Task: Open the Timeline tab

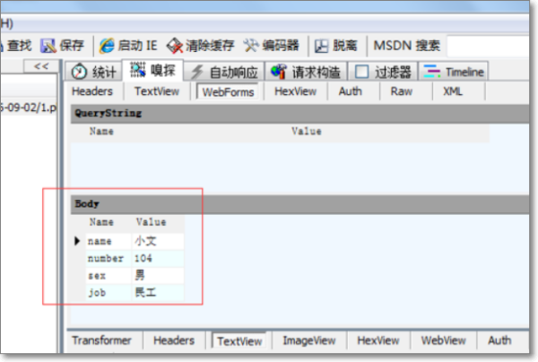Action: [453, 72]
